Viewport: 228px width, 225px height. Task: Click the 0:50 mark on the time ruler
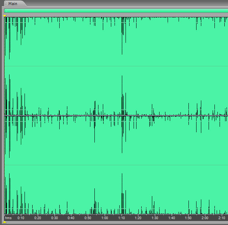88,218
